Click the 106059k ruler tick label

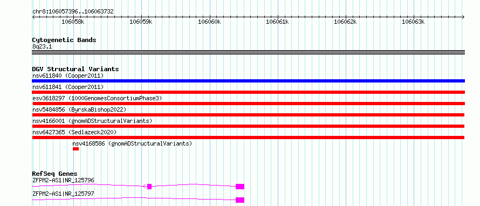(x=141, y=22)
